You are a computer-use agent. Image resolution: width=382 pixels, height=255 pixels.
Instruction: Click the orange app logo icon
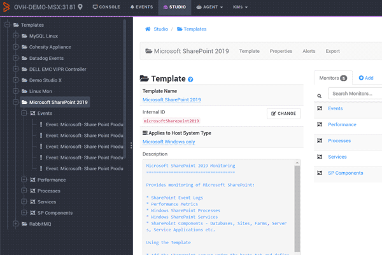tap(6, 7)
